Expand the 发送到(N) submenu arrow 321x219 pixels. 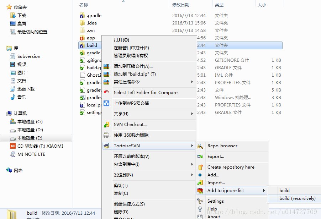192,175
